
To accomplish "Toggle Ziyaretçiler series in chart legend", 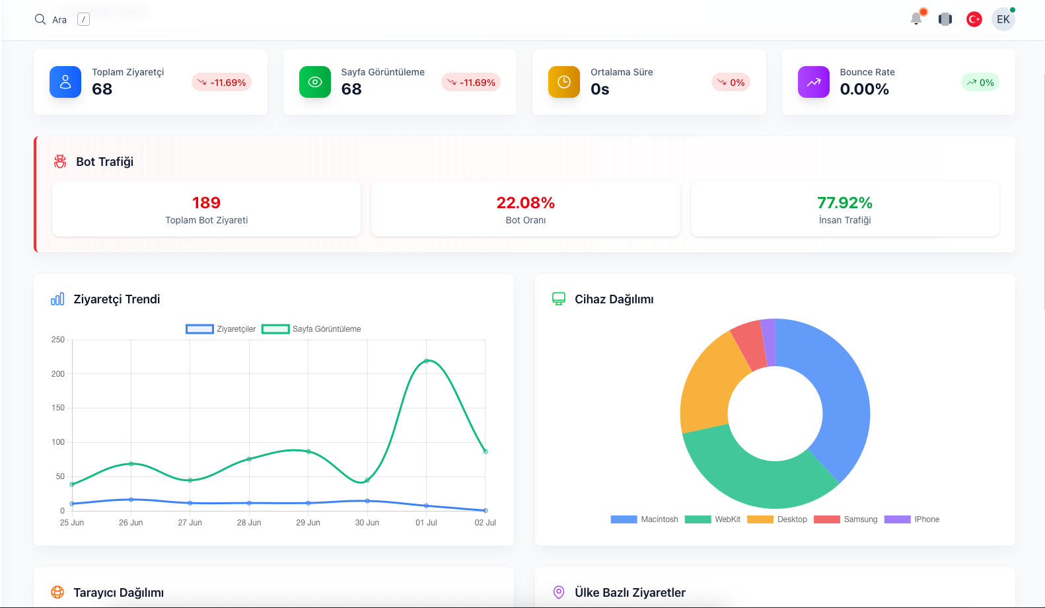I will [x=221, y=329].
